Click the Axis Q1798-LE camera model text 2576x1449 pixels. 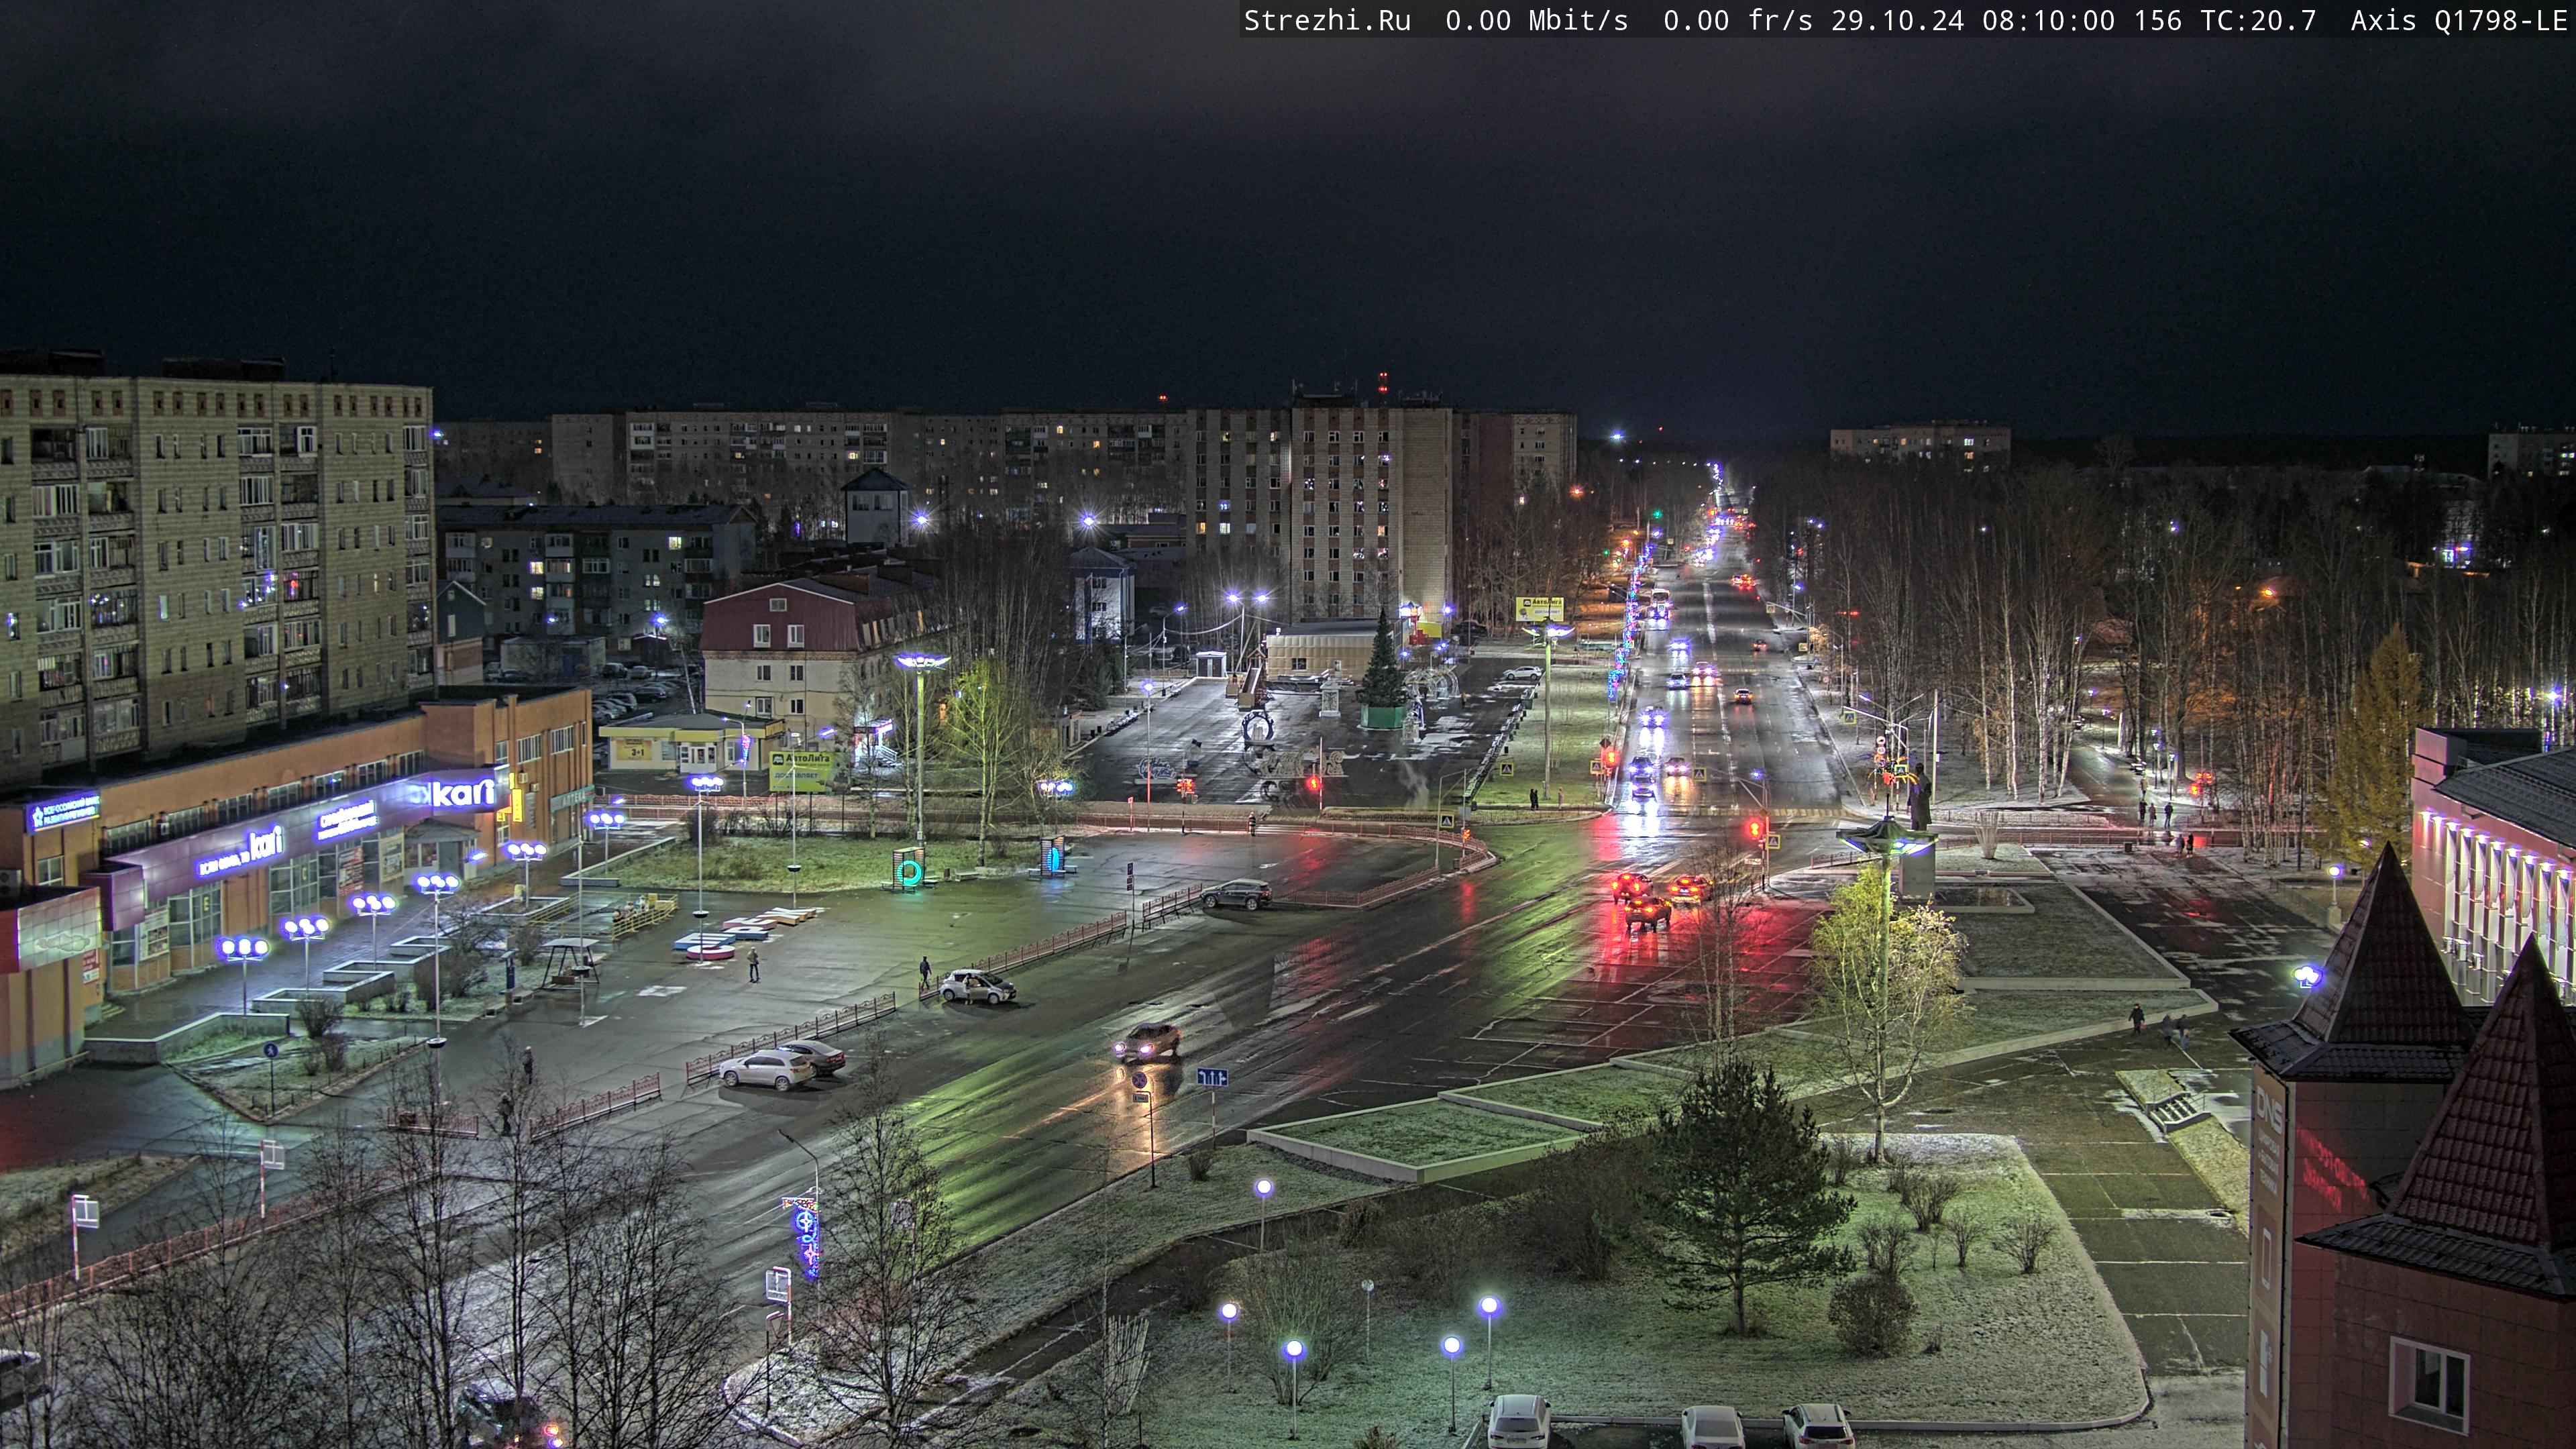coord(2458,21)
